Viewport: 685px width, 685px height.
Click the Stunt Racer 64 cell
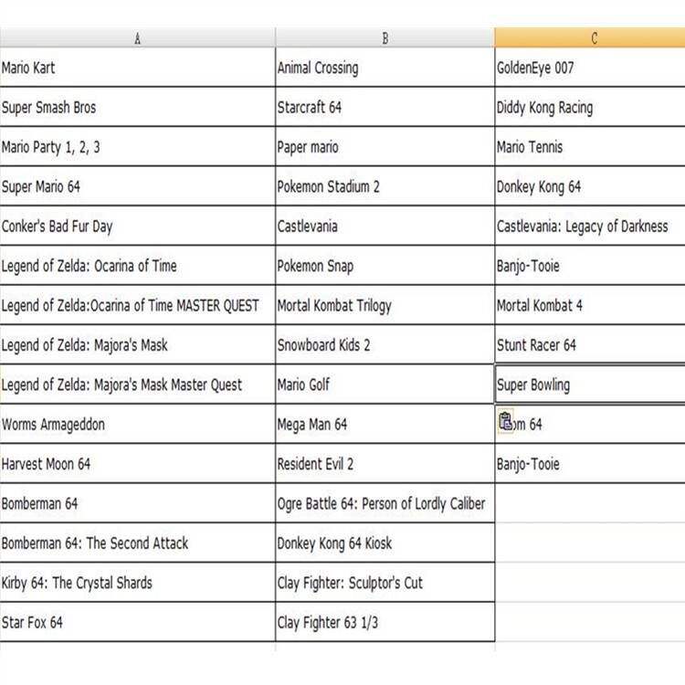(590, 345)
